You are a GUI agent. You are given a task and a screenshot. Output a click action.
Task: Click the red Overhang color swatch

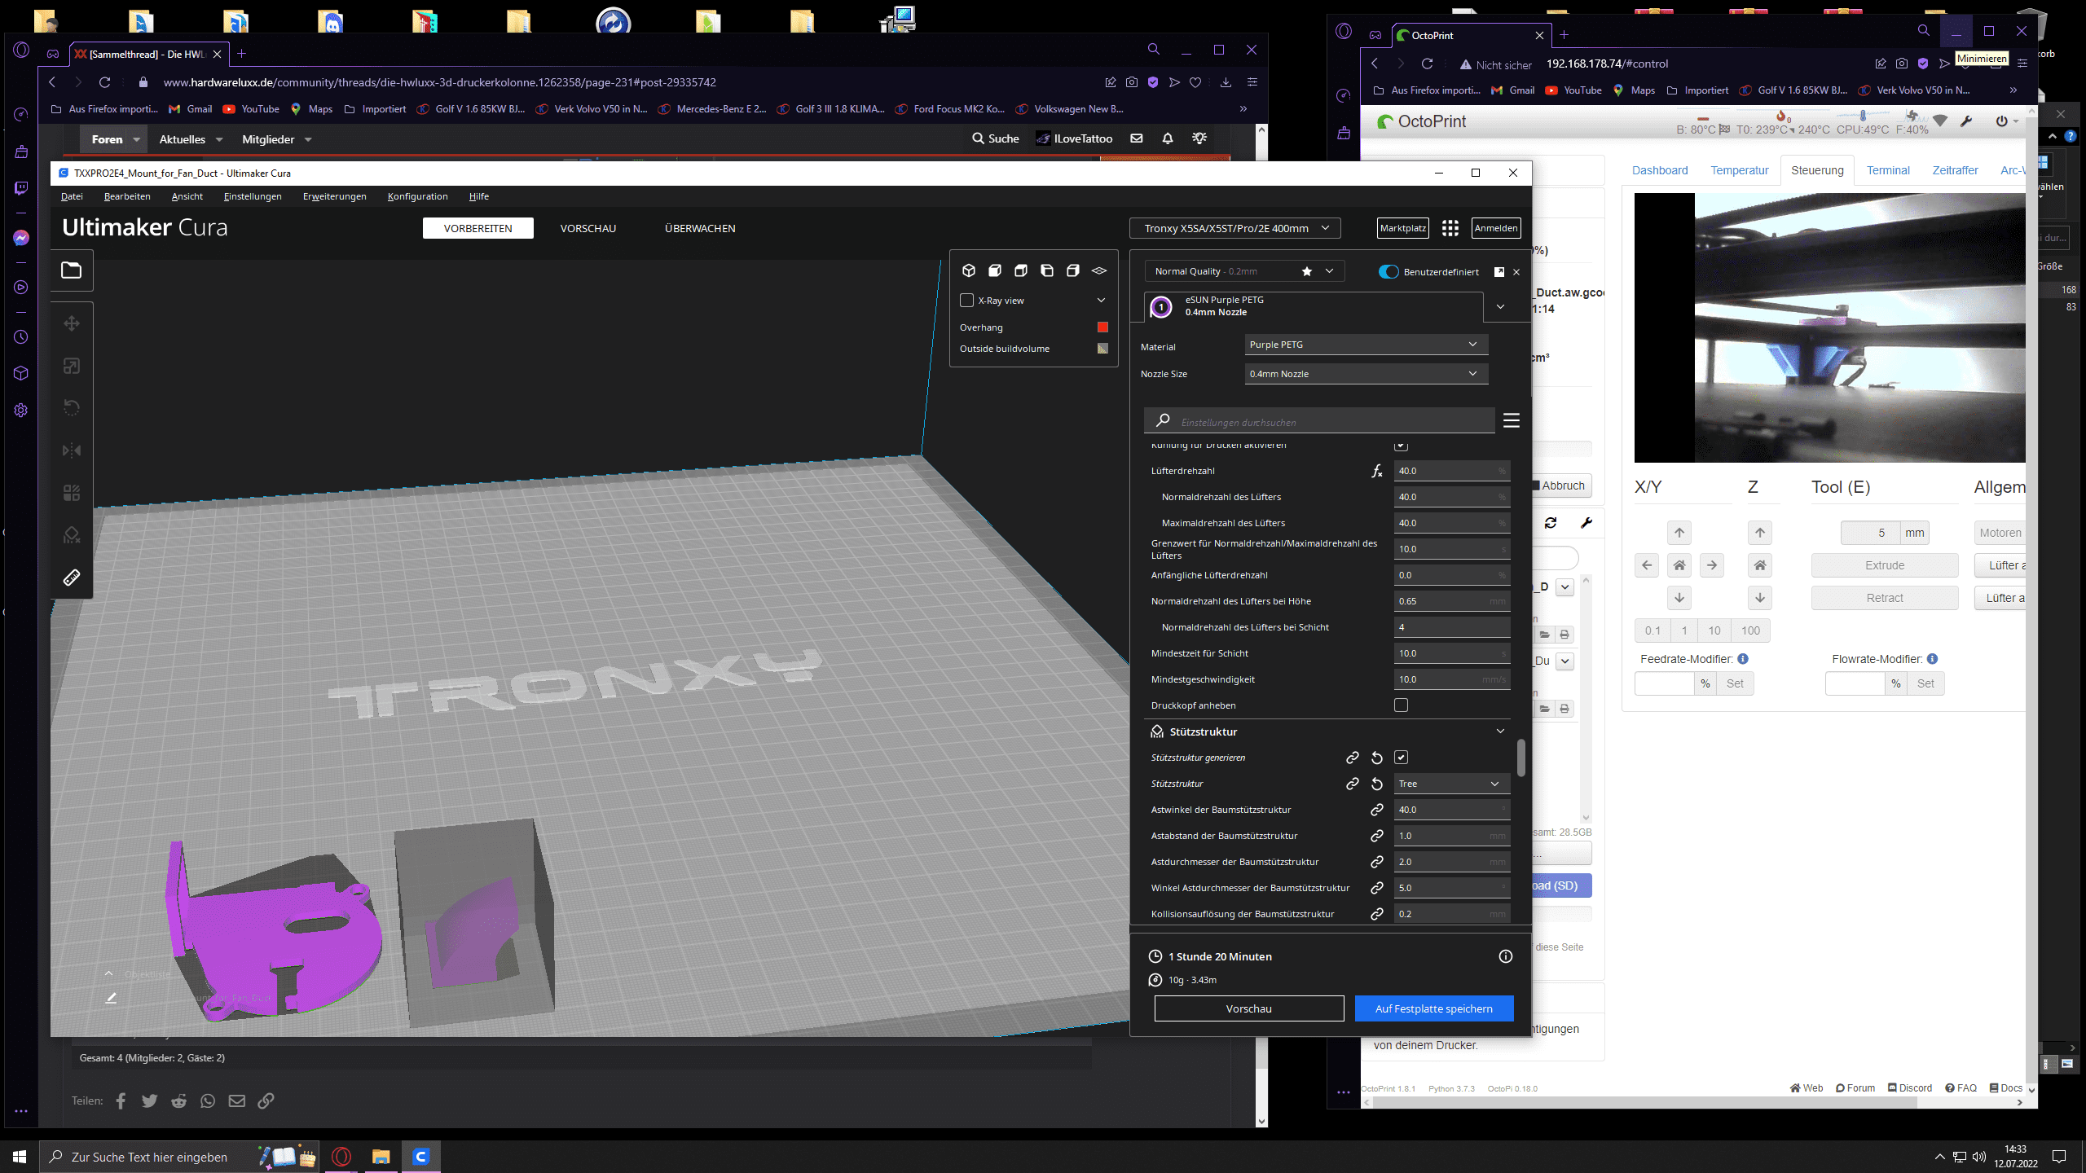pos(1102,327)
